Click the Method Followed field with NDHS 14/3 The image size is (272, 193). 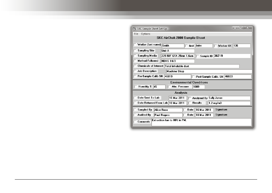[178, 61]
